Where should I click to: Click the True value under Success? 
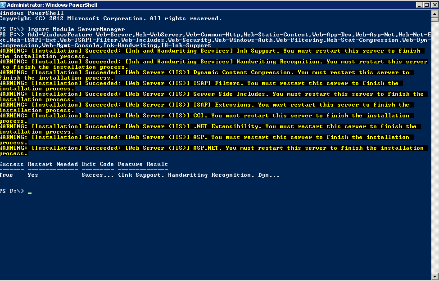(7, 175)
